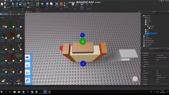
Task: Click the Toolbox search field
Action: point(14,18)
